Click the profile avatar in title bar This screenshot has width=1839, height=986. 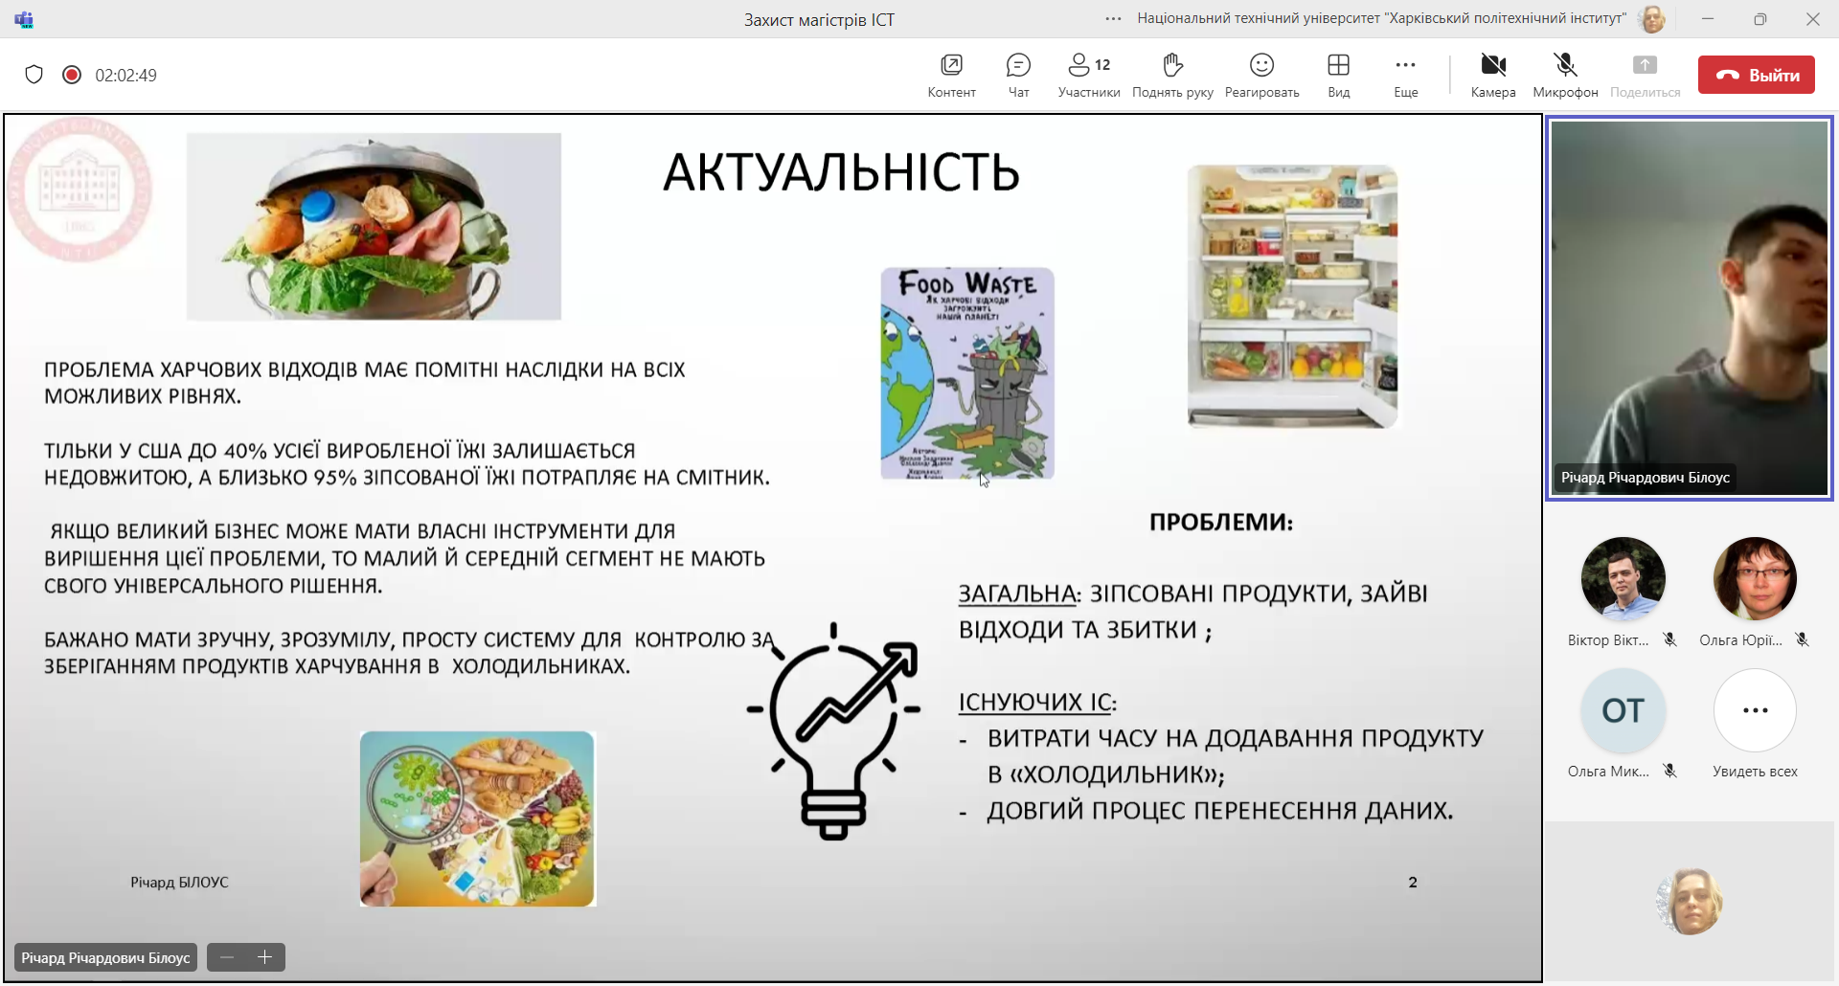tap(1652, 19)
